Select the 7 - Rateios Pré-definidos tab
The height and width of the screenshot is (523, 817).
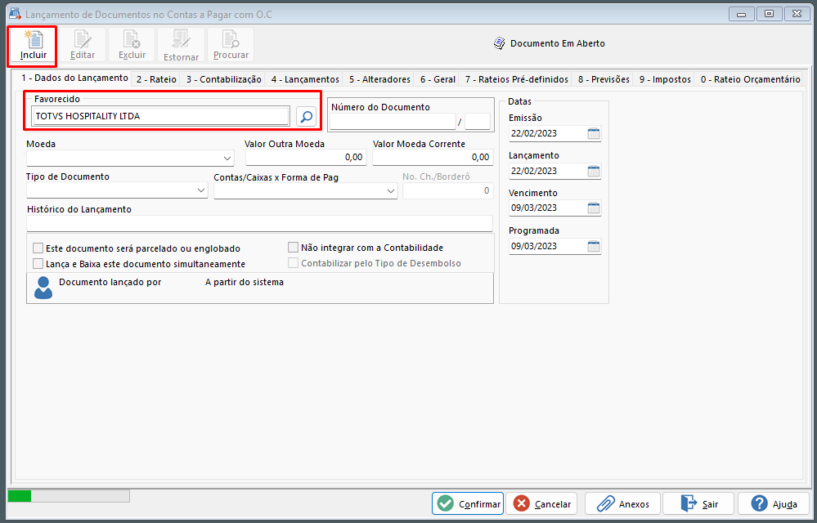516,79
